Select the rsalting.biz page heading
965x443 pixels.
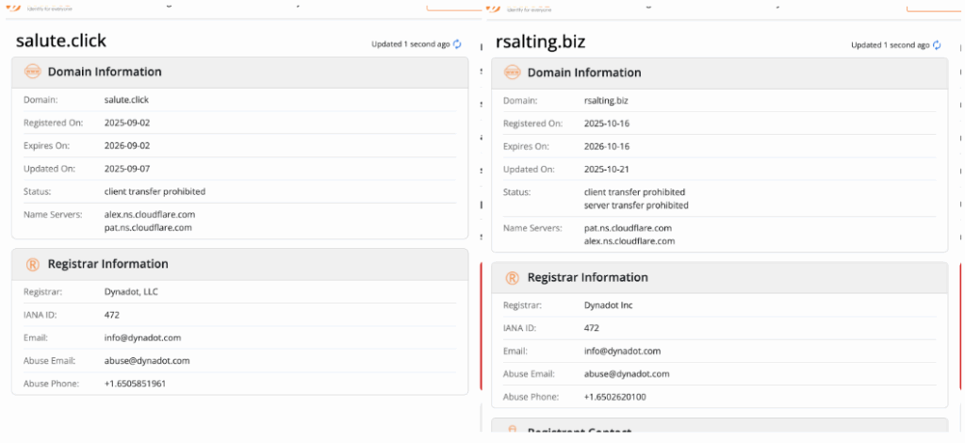point(540,41)
